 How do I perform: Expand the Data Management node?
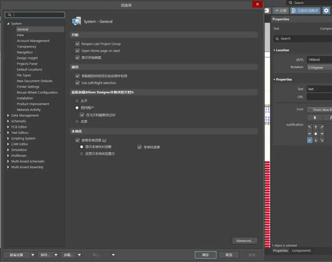(8, 115)
